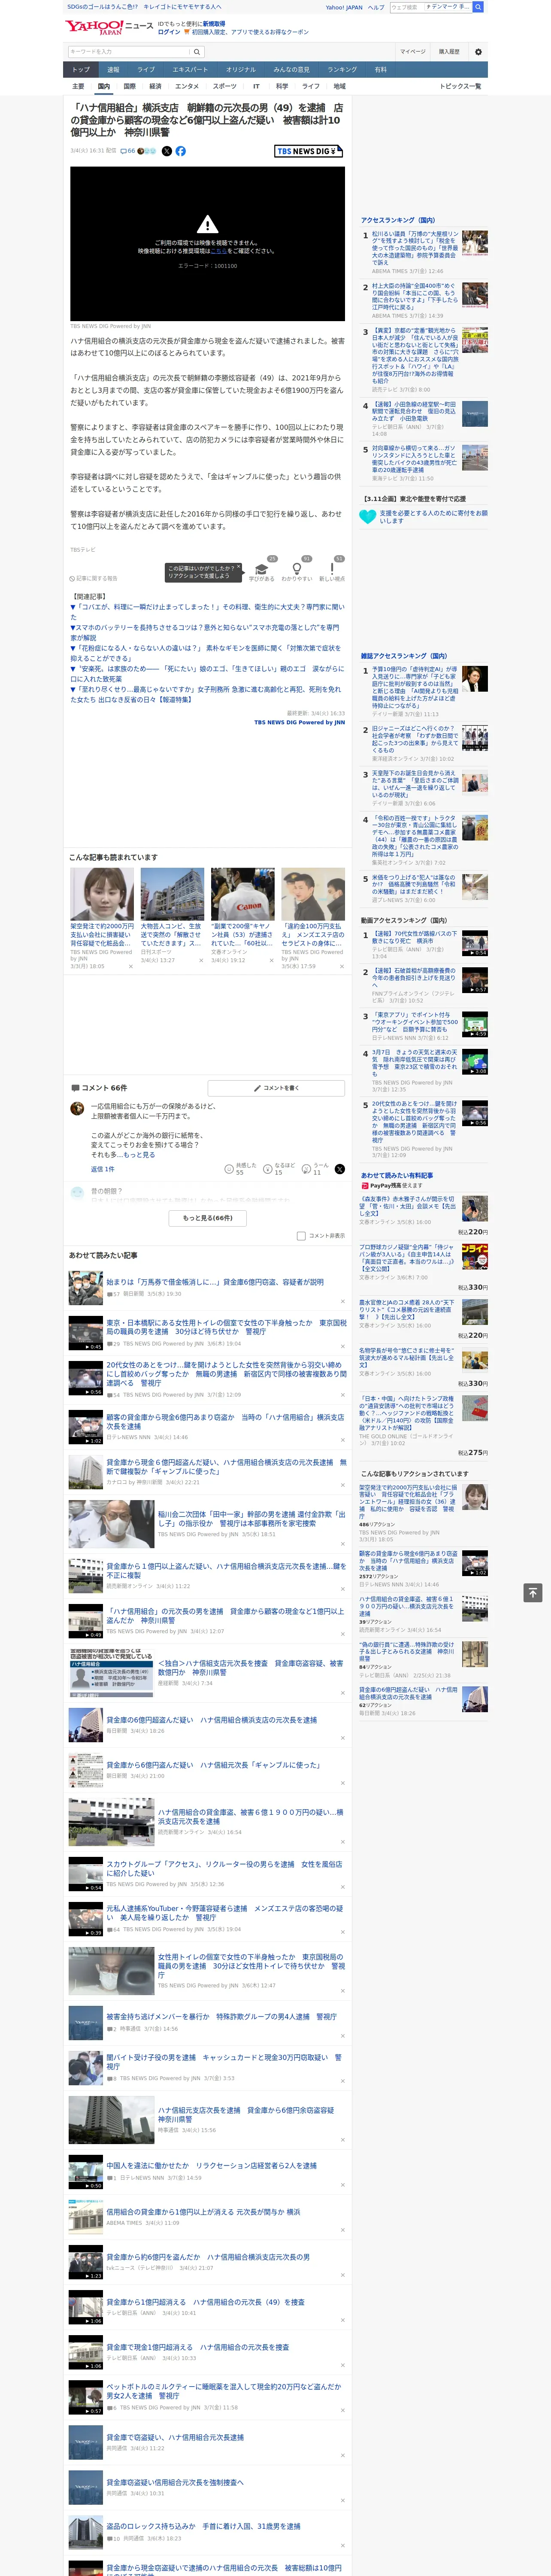
Task: Open settings via the gear icon
Action: [x=478, y=52]
